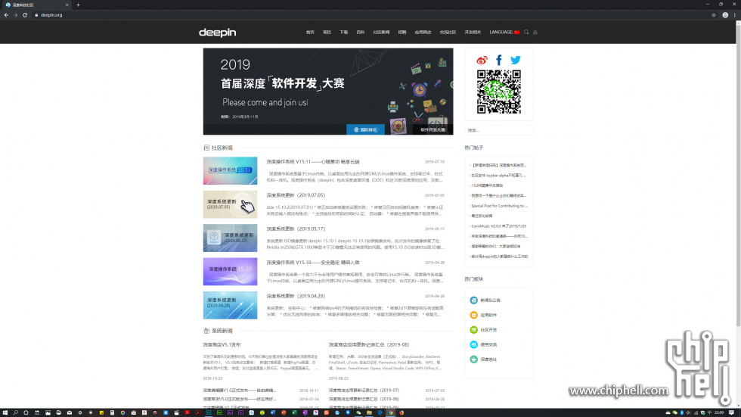Image resolution: width=741 pixels, height=417 pixels.
Task: Click the page vertical scrollbar
Action: coord(738,174)
